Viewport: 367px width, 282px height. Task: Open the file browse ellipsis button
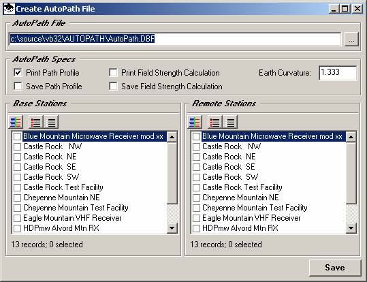tap(351, 39)
